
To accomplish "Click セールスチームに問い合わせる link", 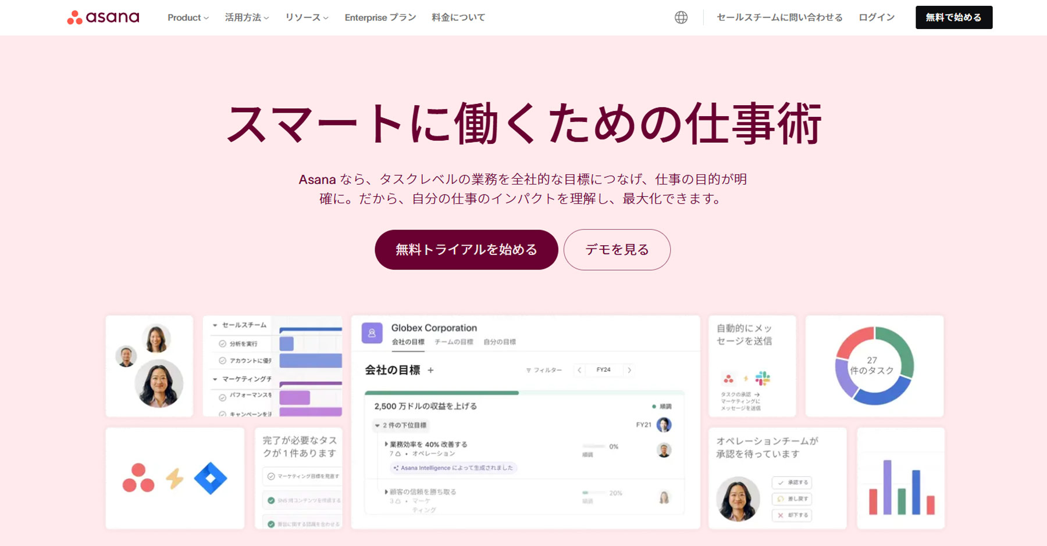I will pyautogui.click(x=779, y=17).
